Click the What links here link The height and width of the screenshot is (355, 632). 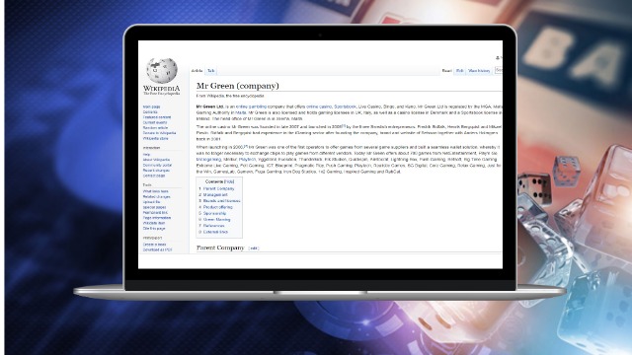(x=156, y=191)
